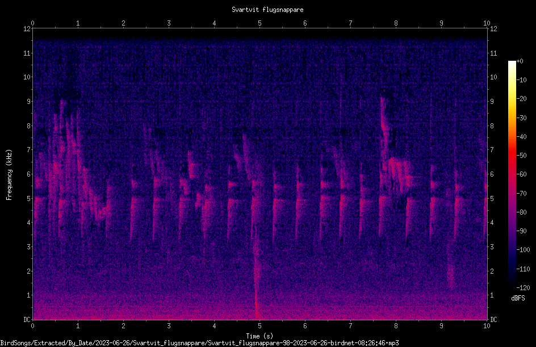Viewport: 536px width, 347px height.
Task: Click the "-100" color scale value
Action: click(x=523, y=250)
